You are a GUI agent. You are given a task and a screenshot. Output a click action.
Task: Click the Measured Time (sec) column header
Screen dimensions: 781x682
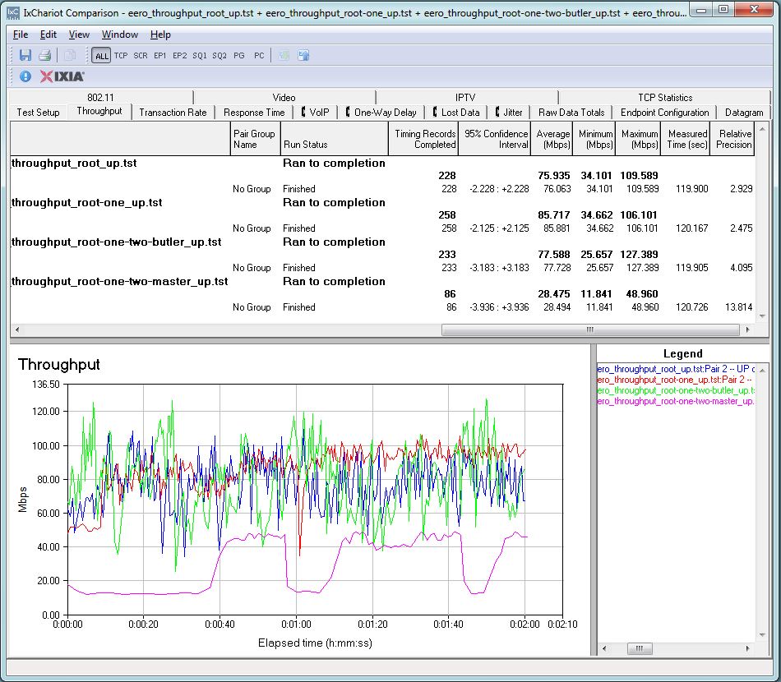pos(686,140)
